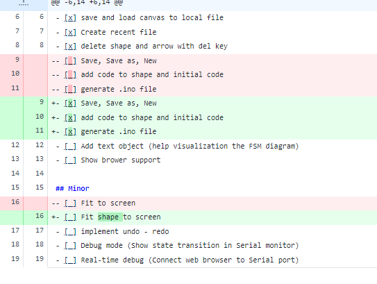This screenshot has height=284, width=377.
Task: Select old line number 9 of removed line
Action: pos(17,60)
